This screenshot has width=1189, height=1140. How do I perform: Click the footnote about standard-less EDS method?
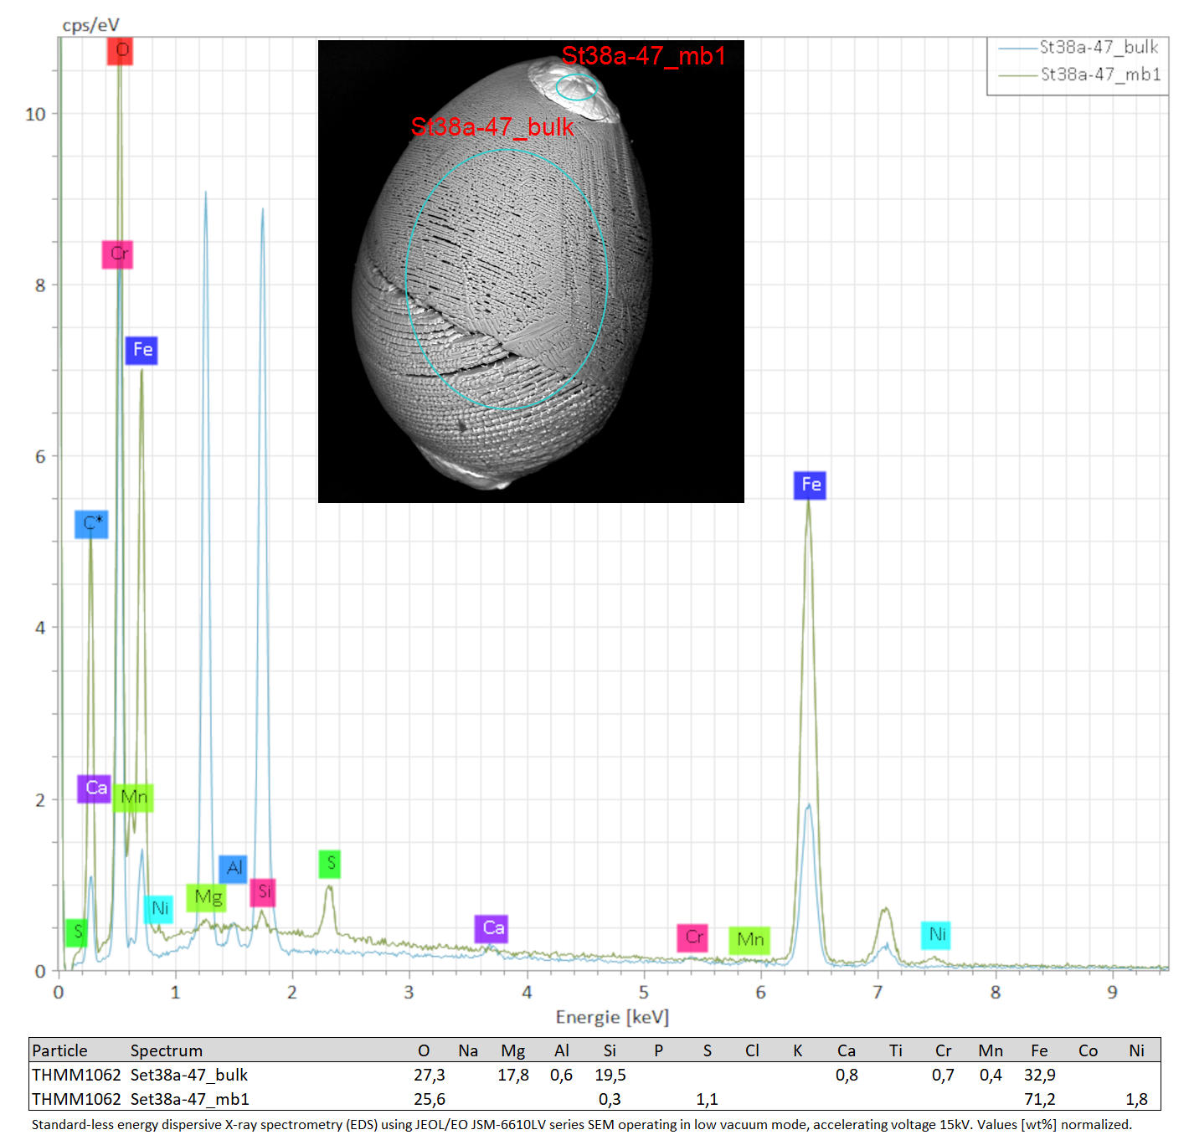pyautogui.click(x=582, y=1124)
